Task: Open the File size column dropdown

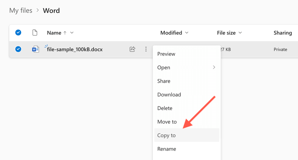Action: pos(240,33)
